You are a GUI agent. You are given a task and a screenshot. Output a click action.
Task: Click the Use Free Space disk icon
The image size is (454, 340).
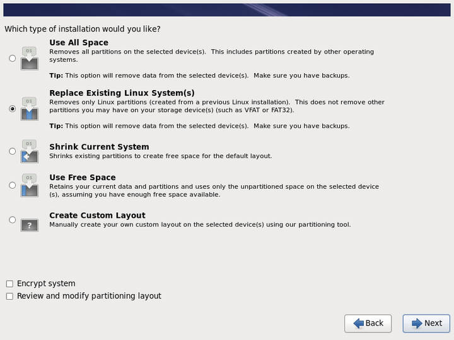coord(29,185)
